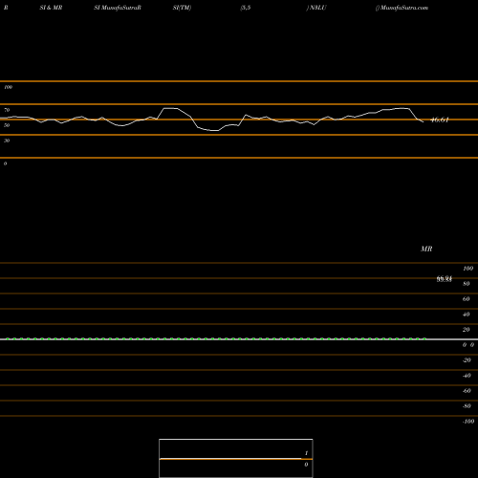Click the -20 label on MR axis
478x478 pixels.
[467, 360]
